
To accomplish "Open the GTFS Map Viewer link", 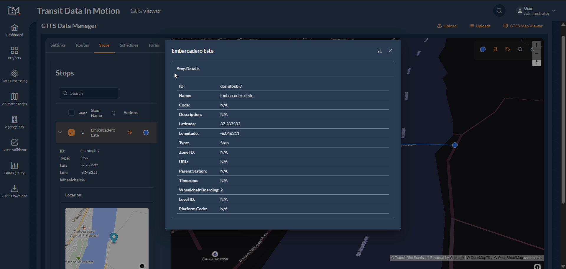I will coord(523,26).
